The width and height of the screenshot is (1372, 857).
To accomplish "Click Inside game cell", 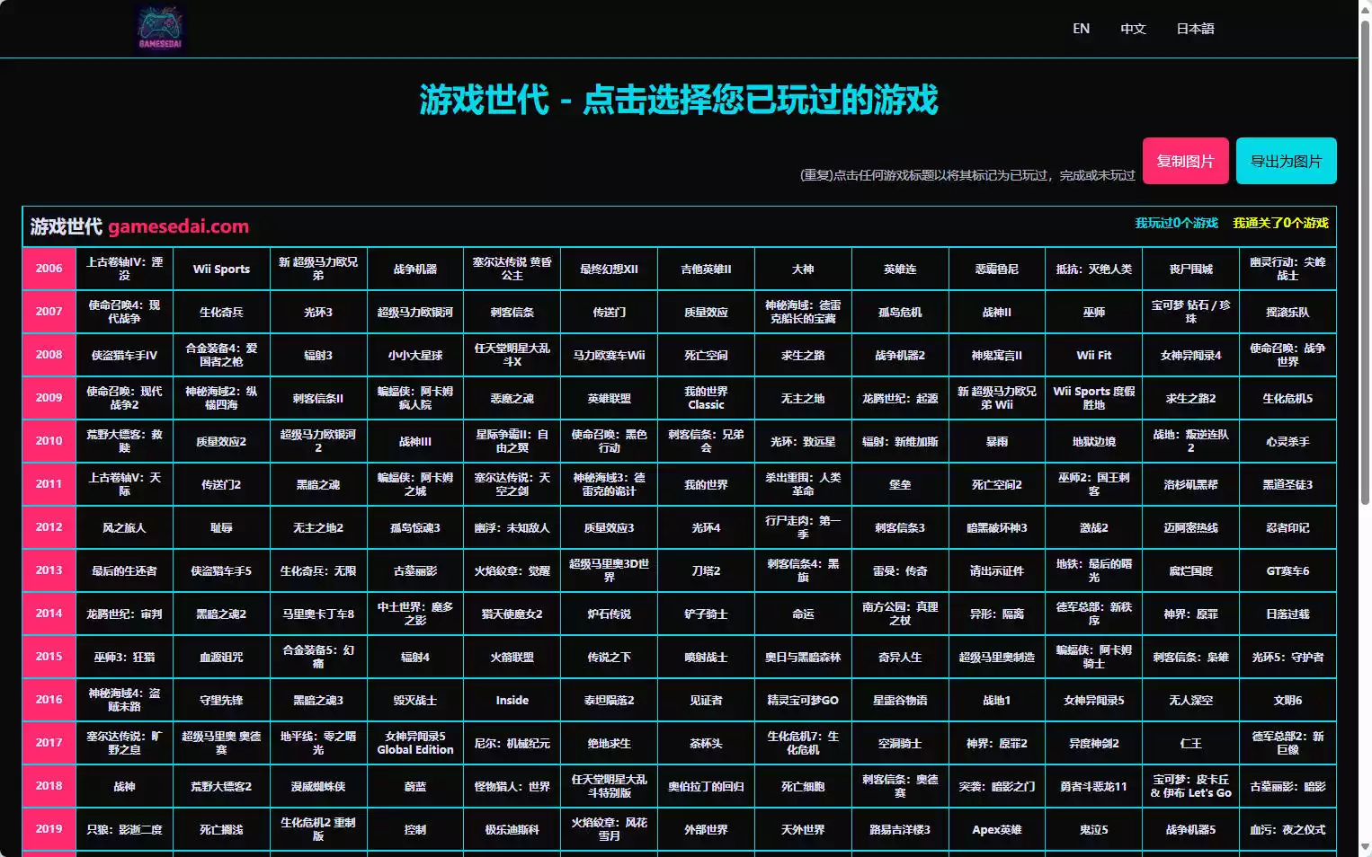I will [512, 700].
